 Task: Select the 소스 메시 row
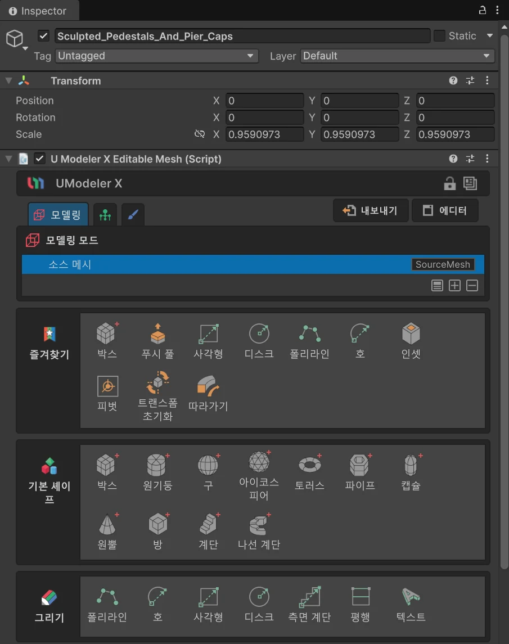pos(253,264)
